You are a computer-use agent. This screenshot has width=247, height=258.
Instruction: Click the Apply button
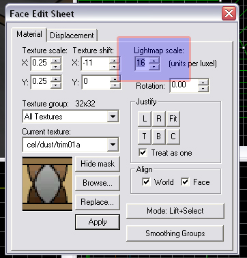(x=98, y=222)
